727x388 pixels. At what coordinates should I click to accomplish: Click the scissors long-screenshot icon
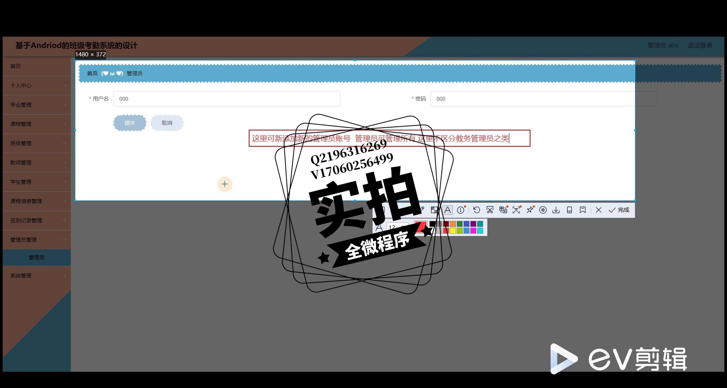pyautogui.click(x=490, y=210)
